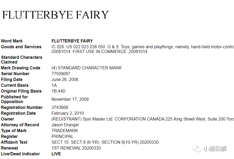This screenshot has height=159, width=234.
Task: Click the large FLUTTERBYE FAIRY heading
Action: 55,15
